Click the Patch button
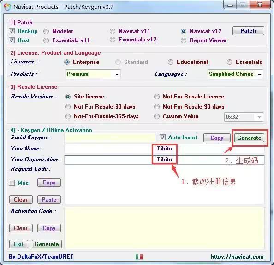This screenshot has height=265, width=274. point(248,31)
